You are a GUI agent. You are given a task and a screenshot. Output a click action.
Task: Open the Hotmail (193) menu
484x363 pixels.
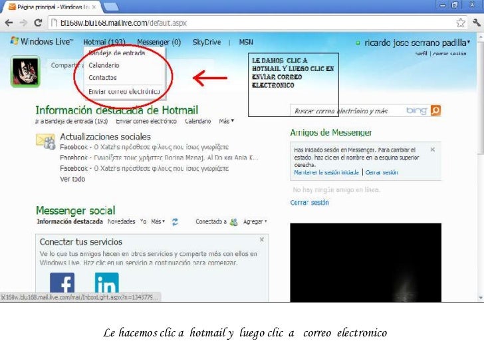click(104, 42)
